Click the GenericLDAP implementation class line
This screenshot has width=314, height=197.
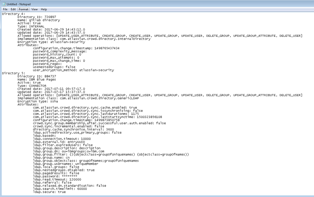(78, 98)
